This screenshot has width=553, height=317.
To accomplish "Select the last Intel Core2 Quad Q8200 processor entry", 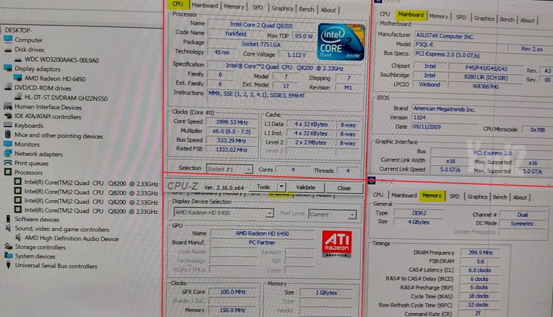I will (91, 211).
